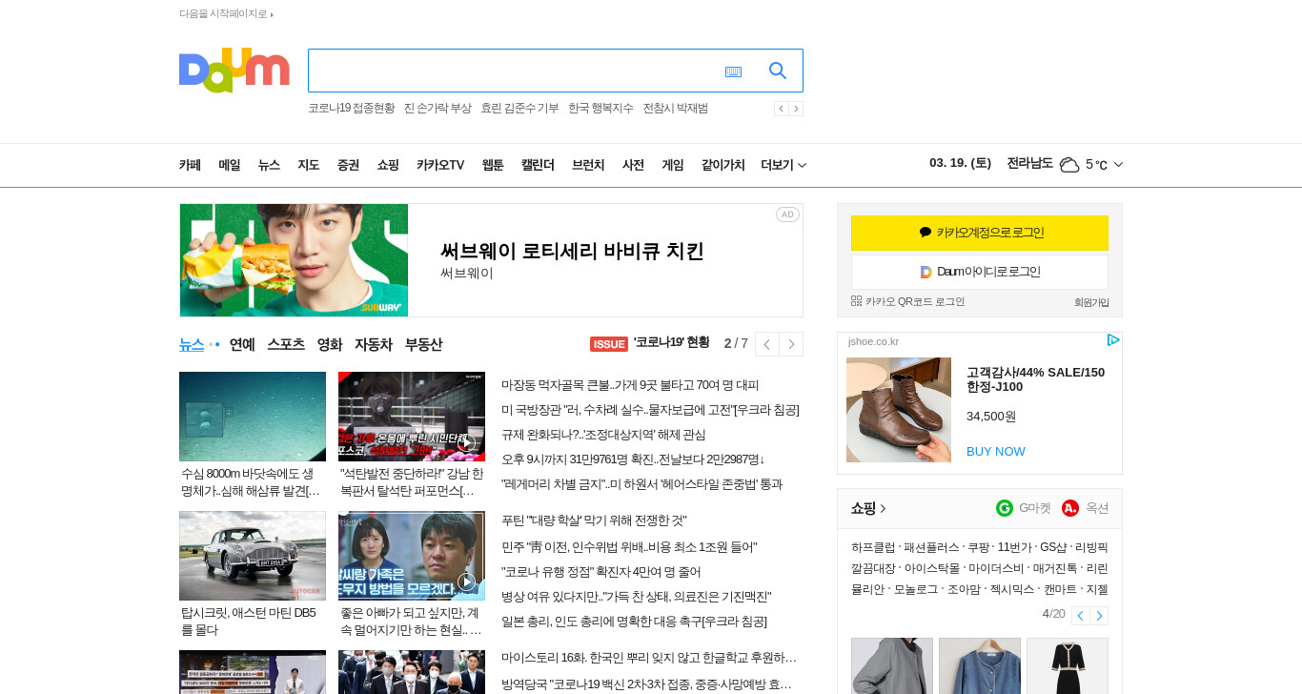Open headline 푸틴 대량 학살 막기 위해

point(594,520)
